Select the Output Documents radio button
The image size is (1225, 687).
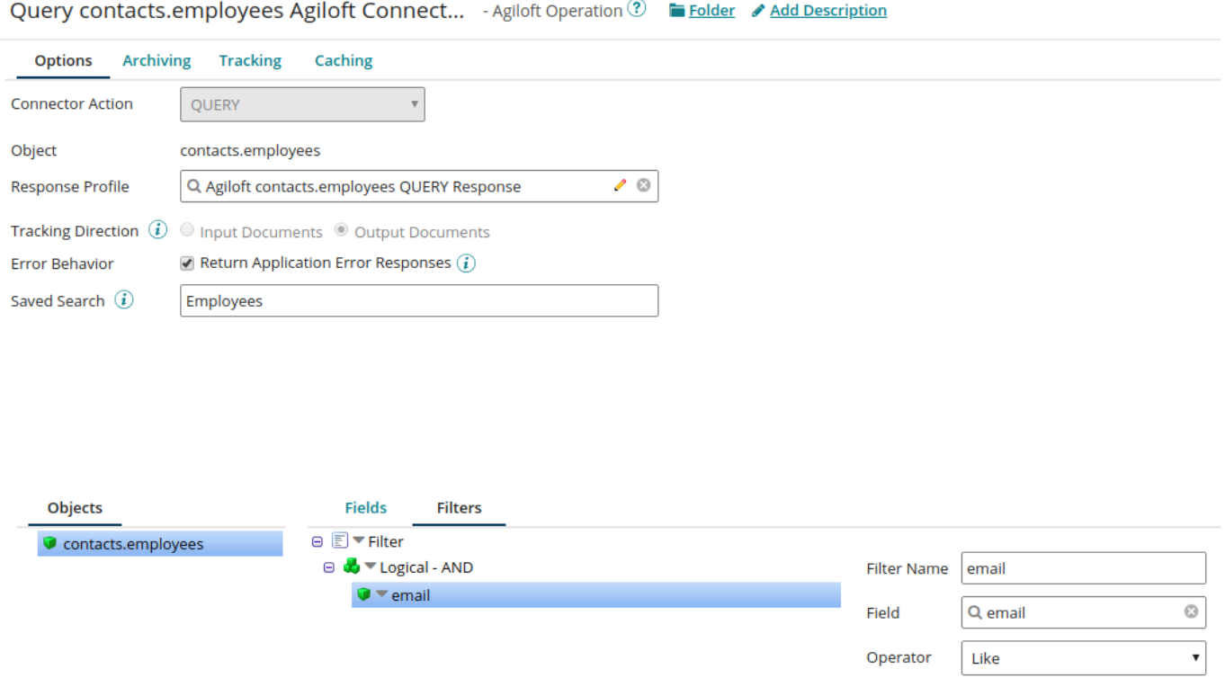click(340, 229)
